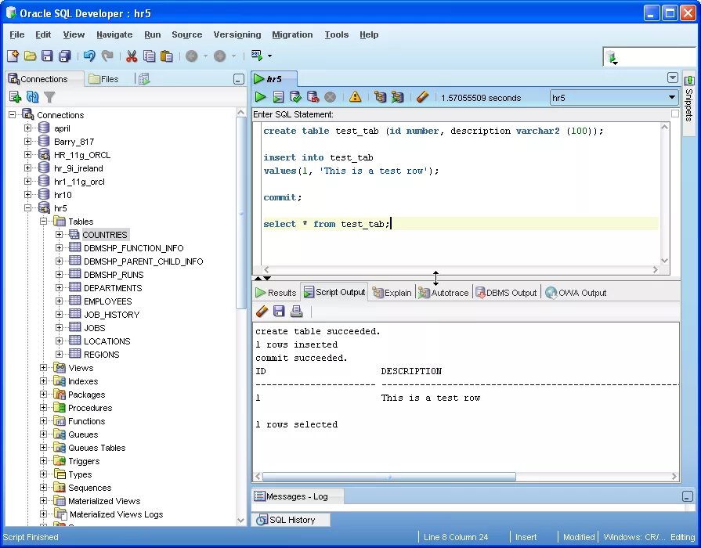This screenshot has width=701, height=548.
Task: Click the Refresh connections icon
Action: click(x=32, y=97)
